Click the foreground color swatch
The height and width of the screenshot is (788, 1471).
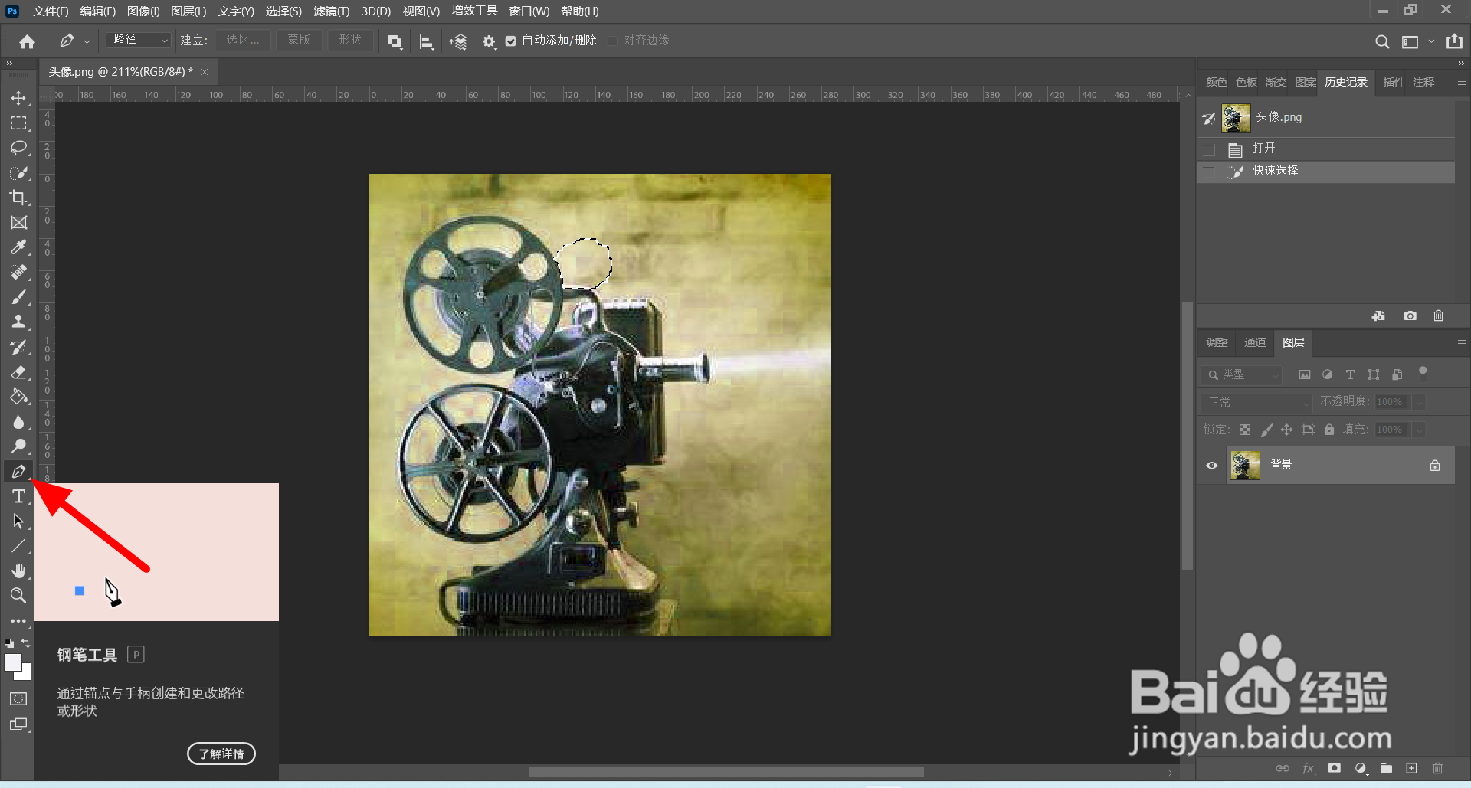click(13, 662)
